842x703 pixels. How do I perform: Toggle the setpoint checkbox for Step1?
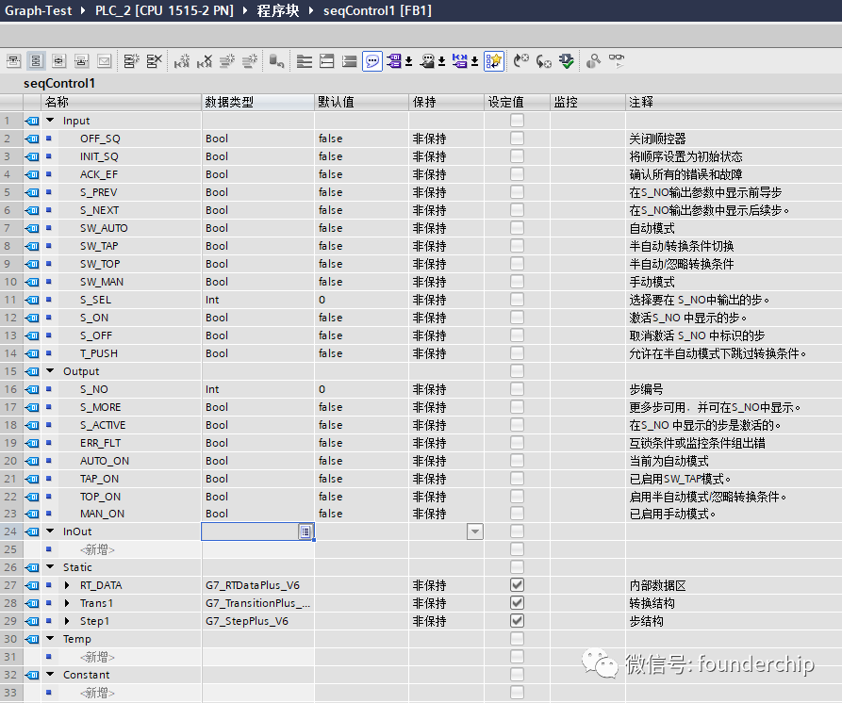coord(517,620)
